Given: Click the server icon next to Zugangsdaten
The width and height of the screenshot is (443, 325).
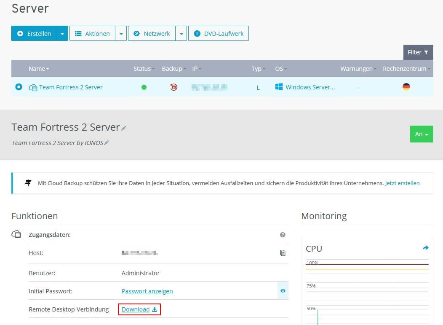Looking at the screenshot, I should 16,234.
